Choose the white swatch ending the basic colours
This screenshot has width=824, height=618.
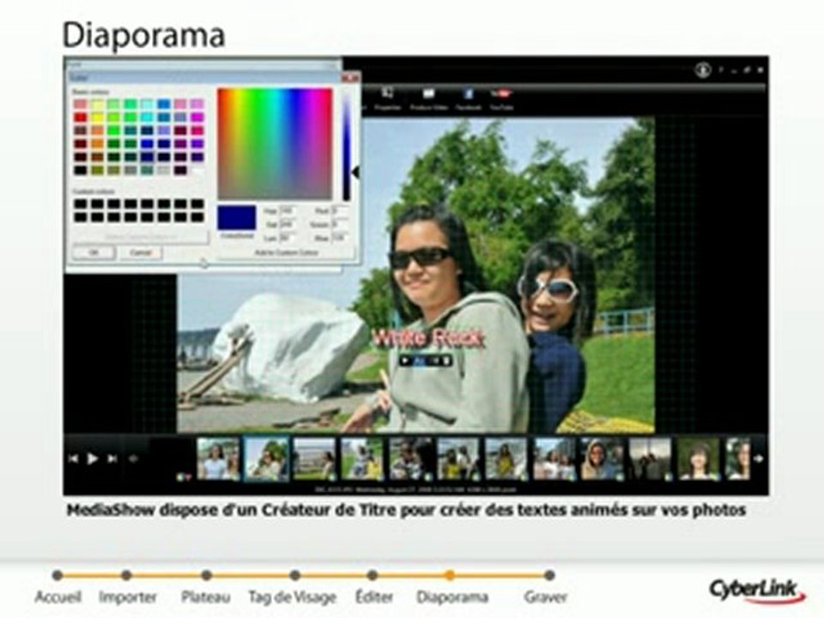(197, 170)
